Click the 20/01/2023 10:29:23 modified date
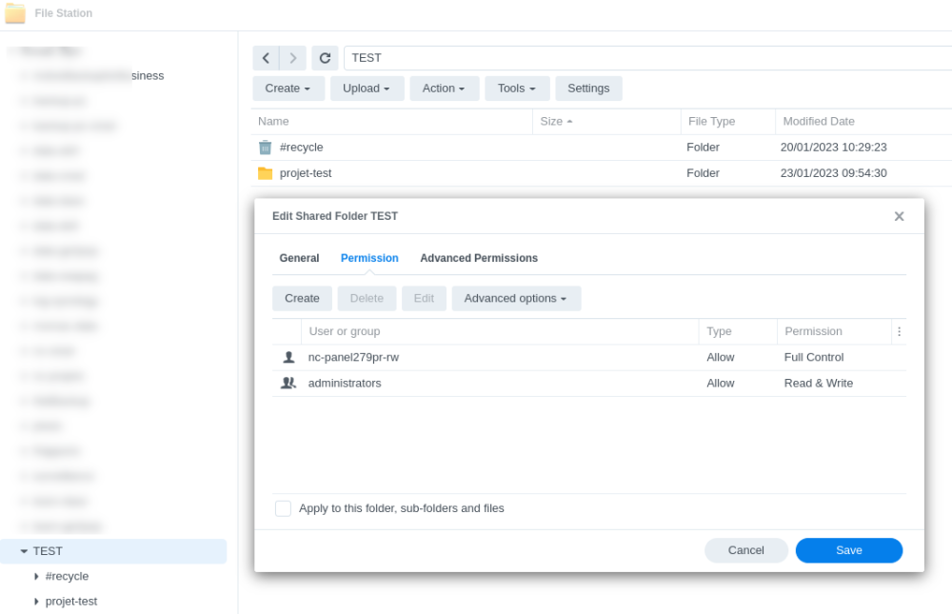Image resolution: width=952 pixels, height=614 pixels. click(834, 148)
